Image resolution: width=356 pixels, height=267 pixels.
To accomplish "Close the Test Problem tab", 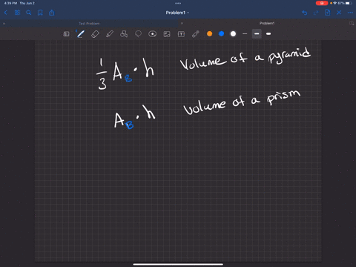I will tap(4, 24).
